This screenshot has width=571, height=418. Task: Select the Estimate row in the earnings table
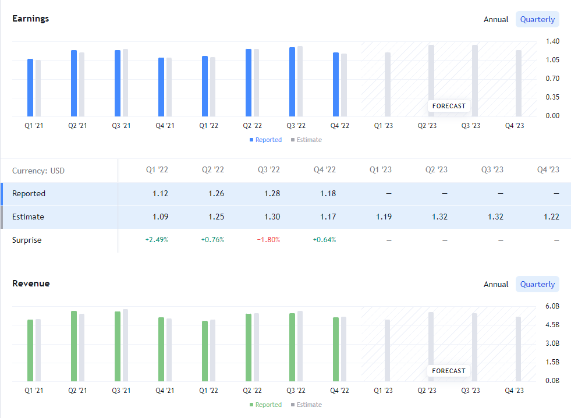click(29, 216)
